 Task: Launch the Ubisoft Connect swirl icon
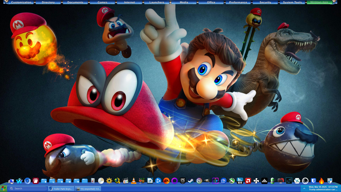[199, 181]
